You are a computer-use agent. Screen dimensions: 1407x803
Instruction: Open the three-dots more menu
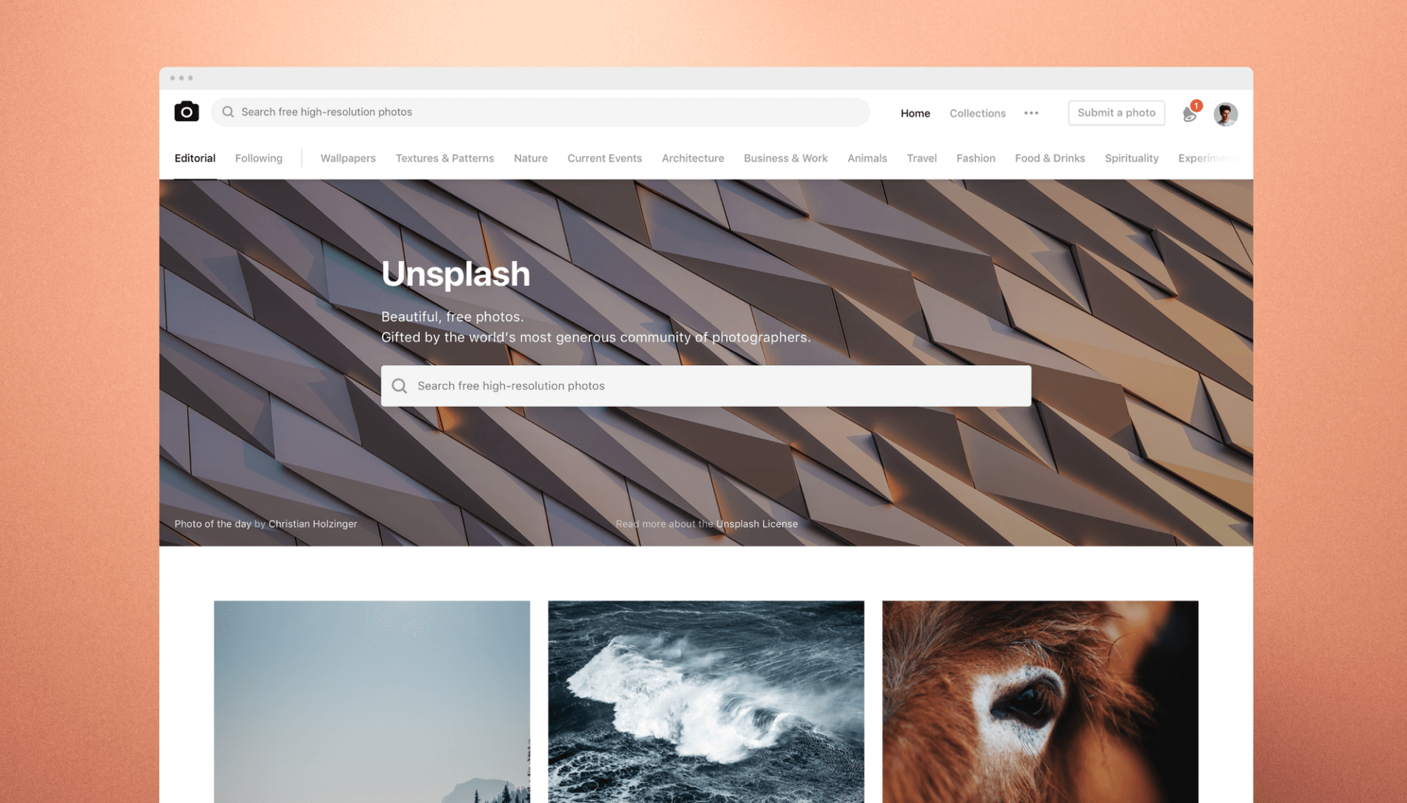coord(1031,113)
